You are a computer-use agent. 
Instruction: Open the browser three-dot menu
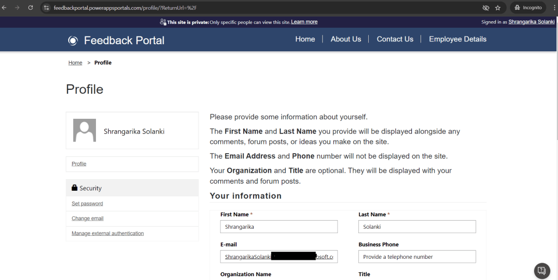tap(552, 8)
